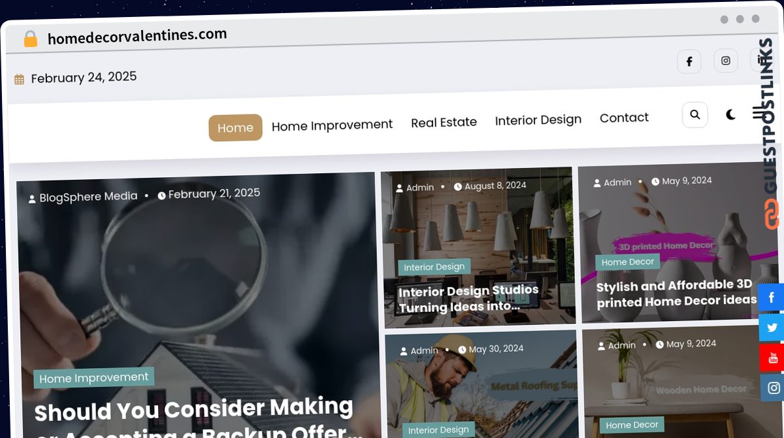Open Interior Design Studios article title
Screen dimensions: 784x438
tap(469, 298)
